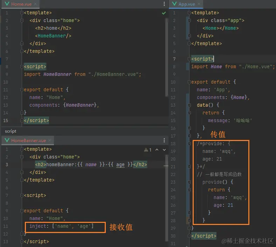
Task: Fold the div class="app" block in App.vue
Action: tap(189, 21)
